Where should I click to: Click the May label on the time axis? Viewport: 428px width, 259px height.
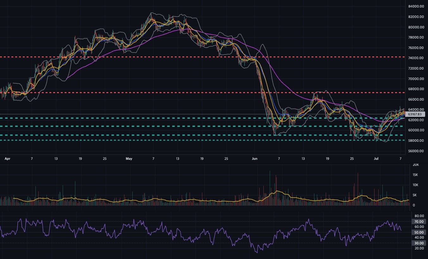[x=129, y=158]
